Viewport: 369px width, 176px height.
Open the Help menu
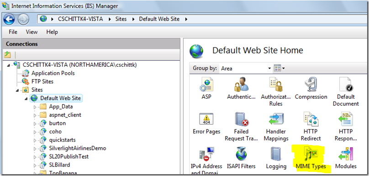point(52,32)
